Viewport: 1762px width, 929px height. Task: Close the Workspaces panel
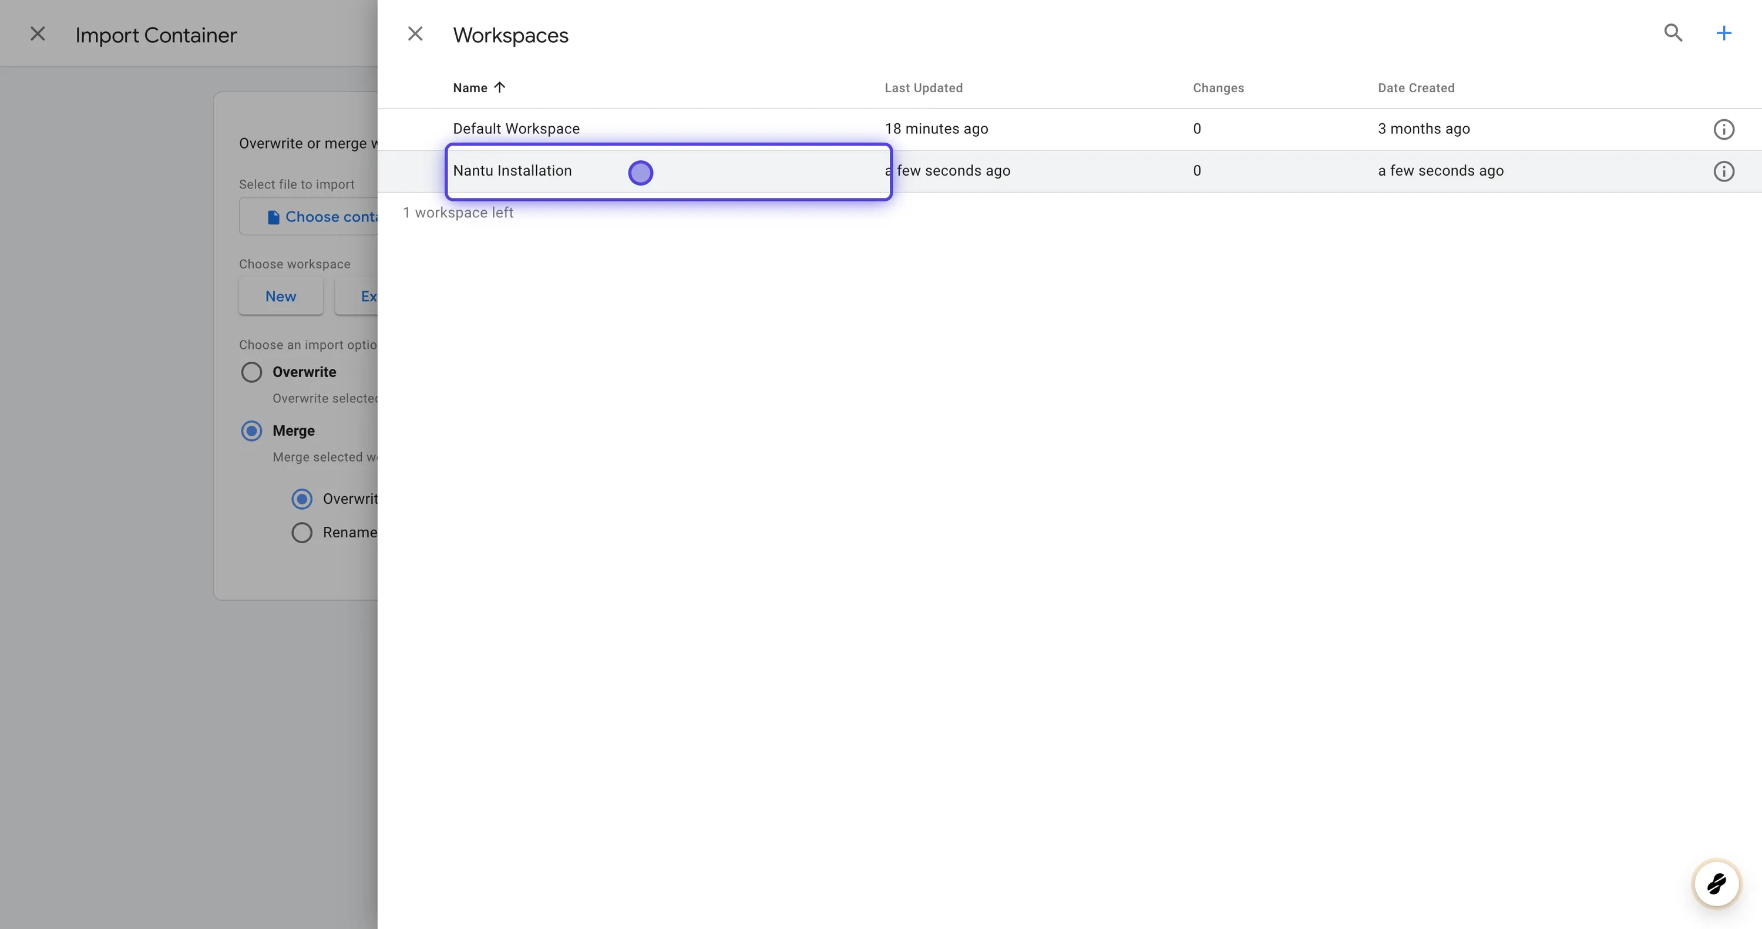click(415, 33)
